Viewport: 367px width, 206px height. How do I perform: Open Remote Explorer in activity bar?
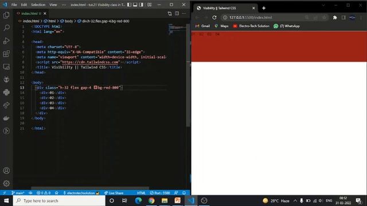tap(6, 67)
